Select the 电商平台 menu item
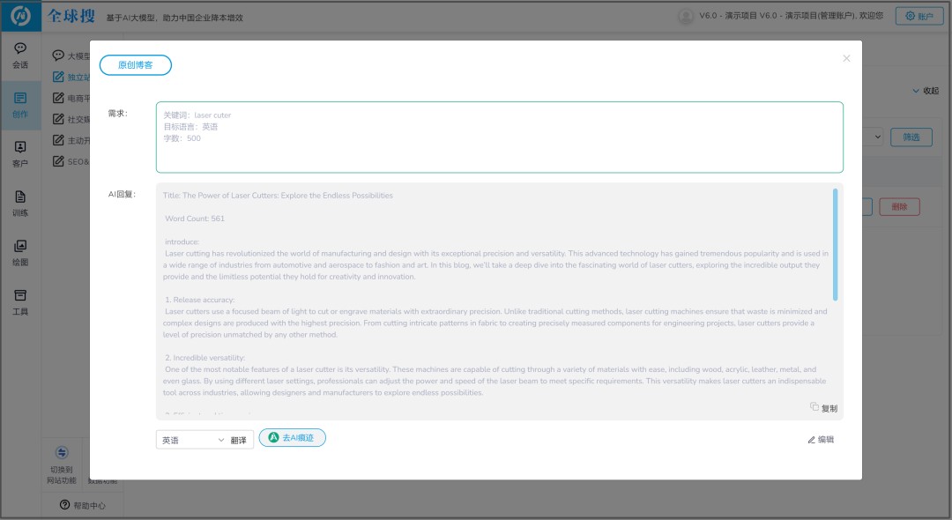The height and width of the screenshot is (520, 952). coord(71,99)
